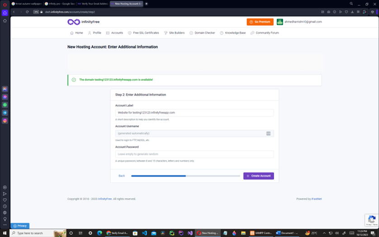Toggle the VPN badge in address bar

click(36, 12)
